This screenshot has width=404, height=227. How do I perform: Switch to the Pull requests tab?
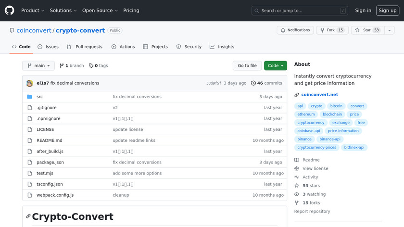tap(85, 47)
